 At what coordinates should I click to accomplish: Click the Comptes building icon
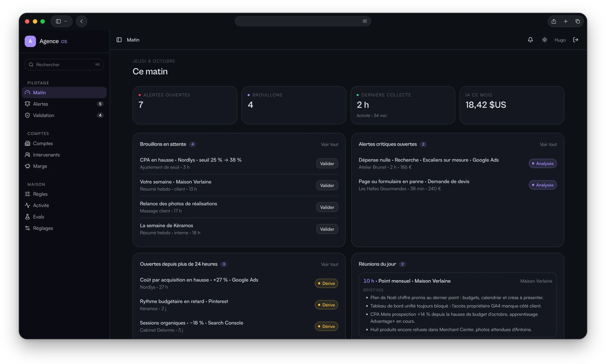27,143
